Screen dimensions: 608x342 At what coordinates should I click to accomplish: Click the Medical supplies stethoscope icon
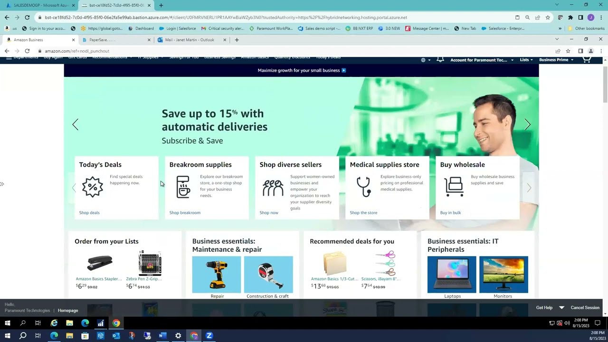click(x=363, y=187)
